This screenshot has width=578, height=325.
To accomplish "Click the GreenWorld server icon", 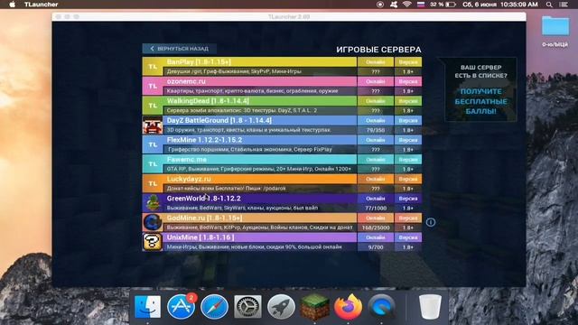I will (x=153, y=203).
